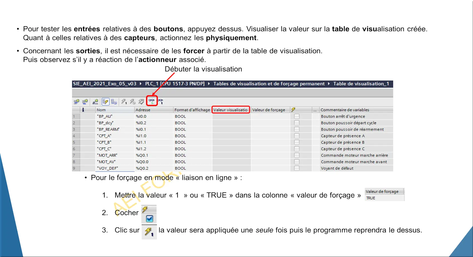This screenshot has height=257, width=473.
Task: Click the Format d'affichage column header
Action: tap(192, 110)
